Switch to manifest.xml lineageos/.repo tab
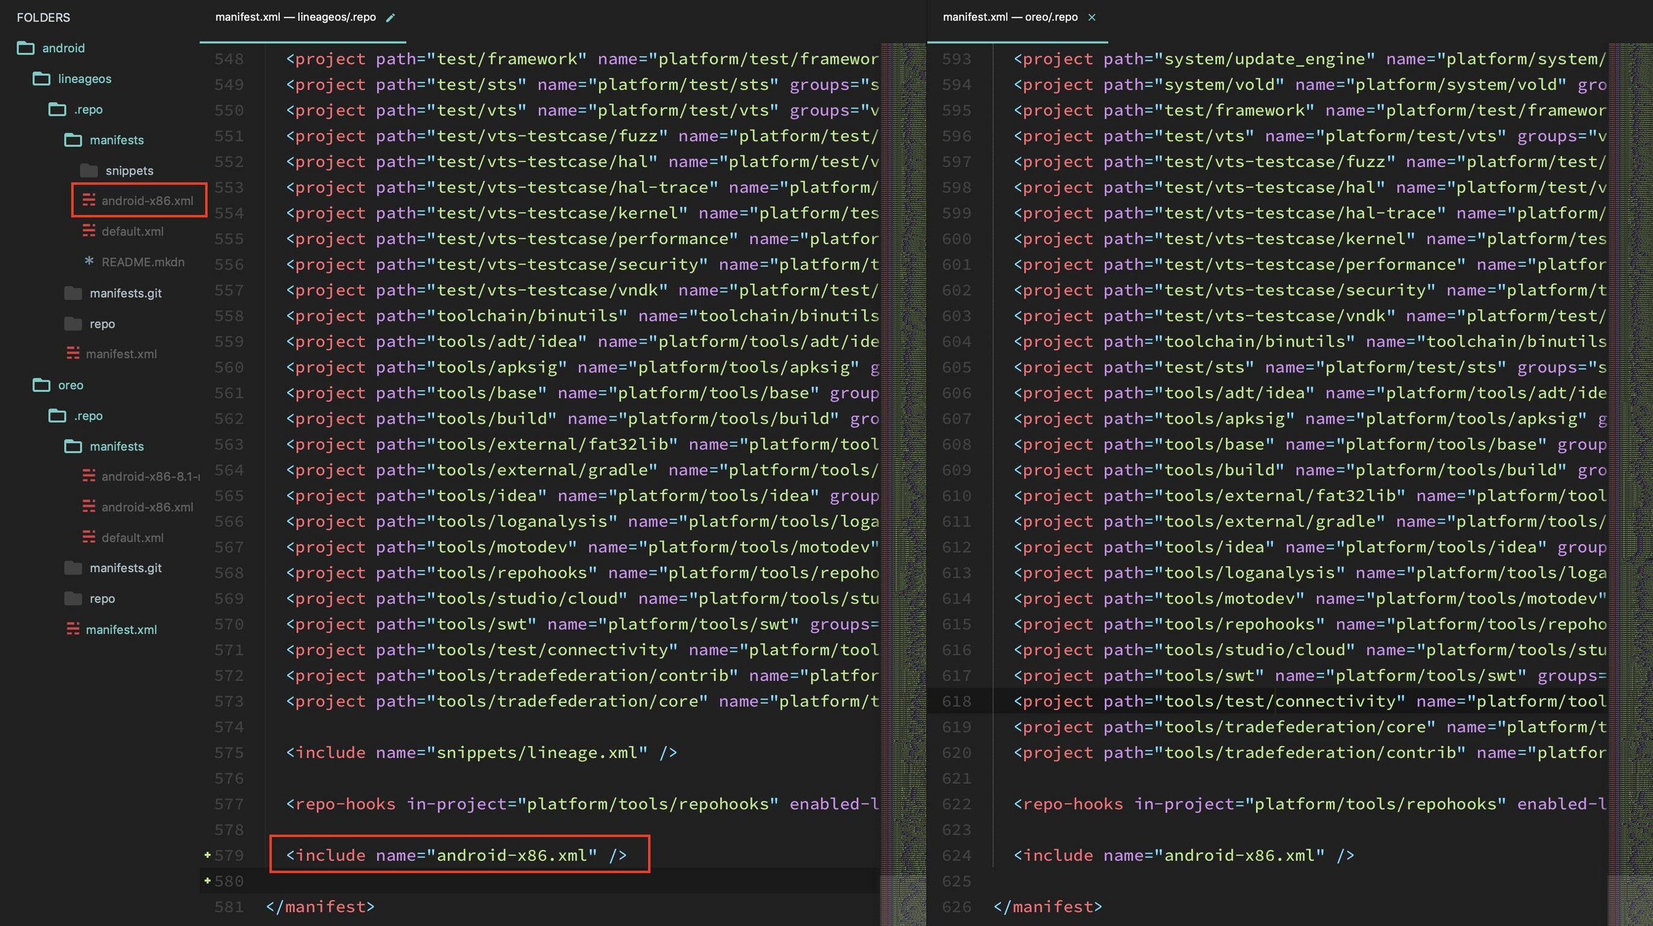Screen dimensions: 1653x926 [x=295, y=17]
